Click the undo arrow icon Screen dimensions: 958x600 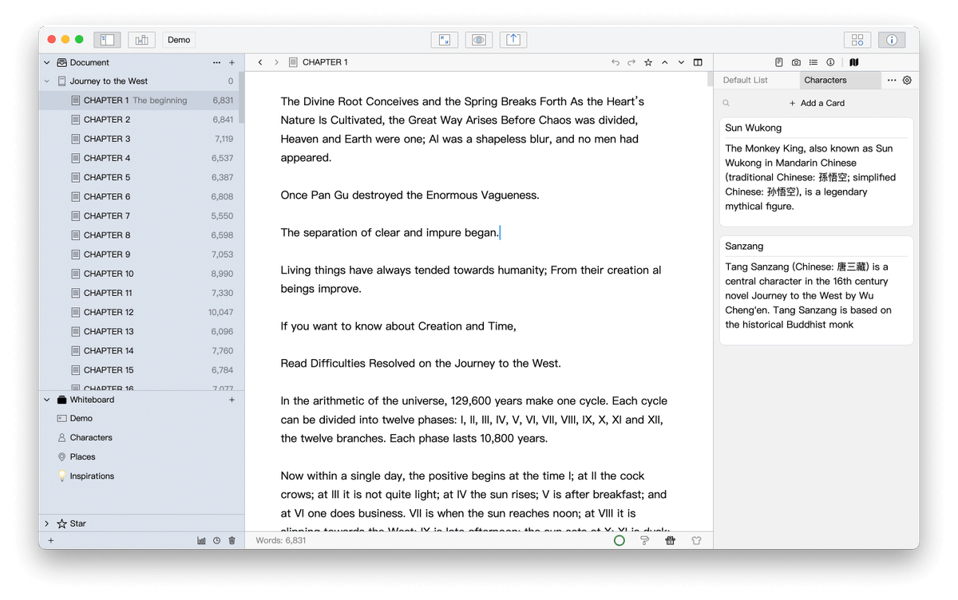click(x=615, y=62)
